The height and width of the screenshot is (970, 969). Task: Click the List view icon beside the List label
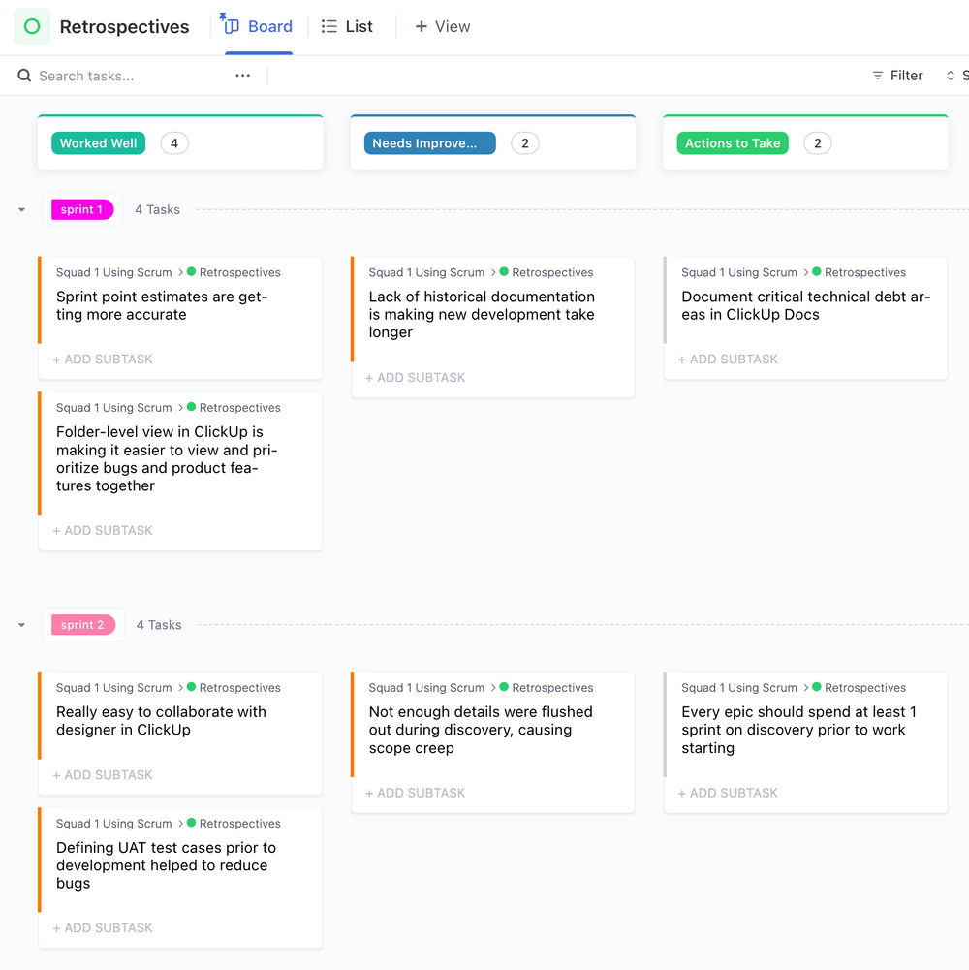click(328, 26)
